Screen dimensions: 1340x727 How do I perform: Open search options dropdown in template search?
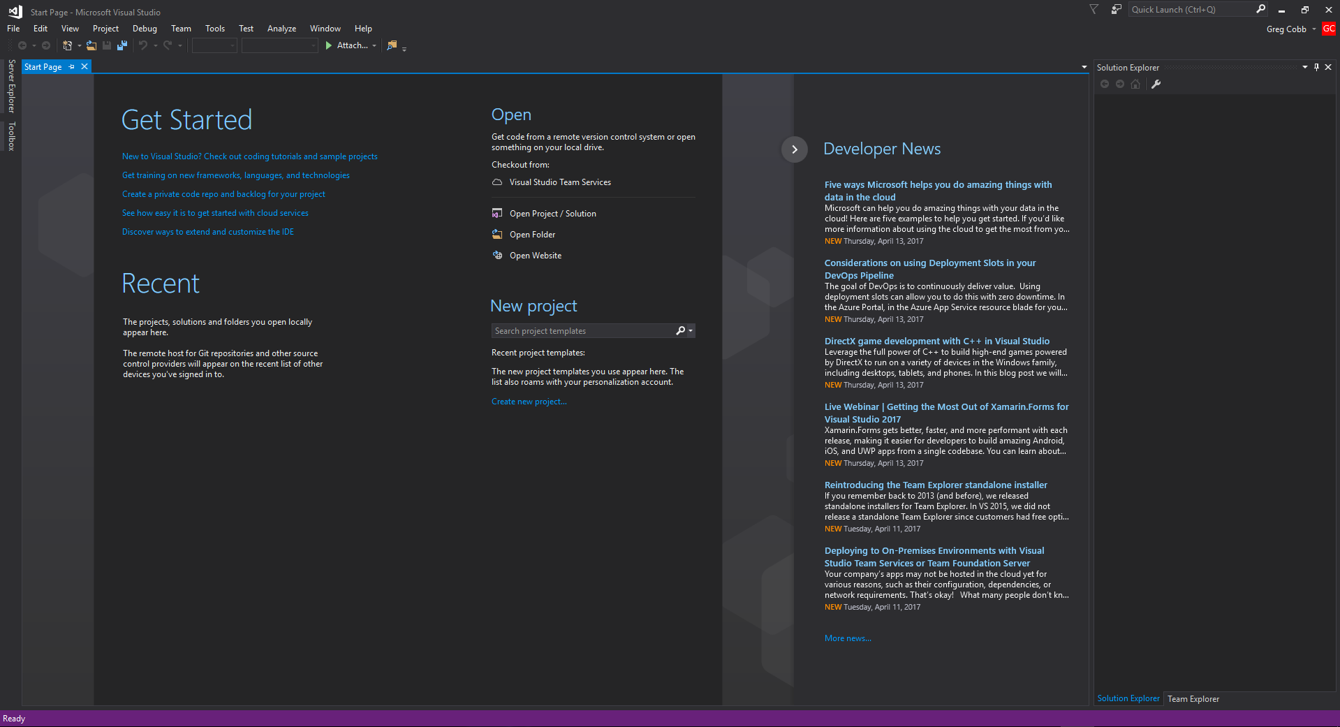click(x=691, y=330)
